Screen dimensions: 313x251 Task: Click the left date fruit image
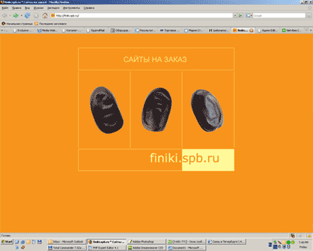click(106, 110)
